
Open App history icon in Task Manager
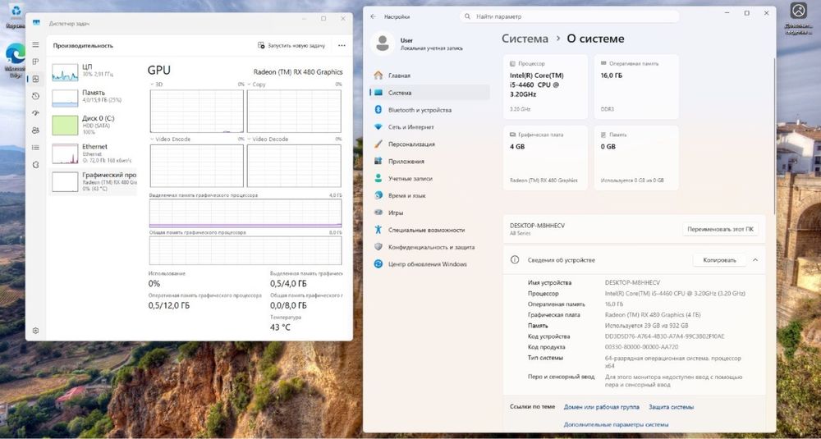coord(35,96)
